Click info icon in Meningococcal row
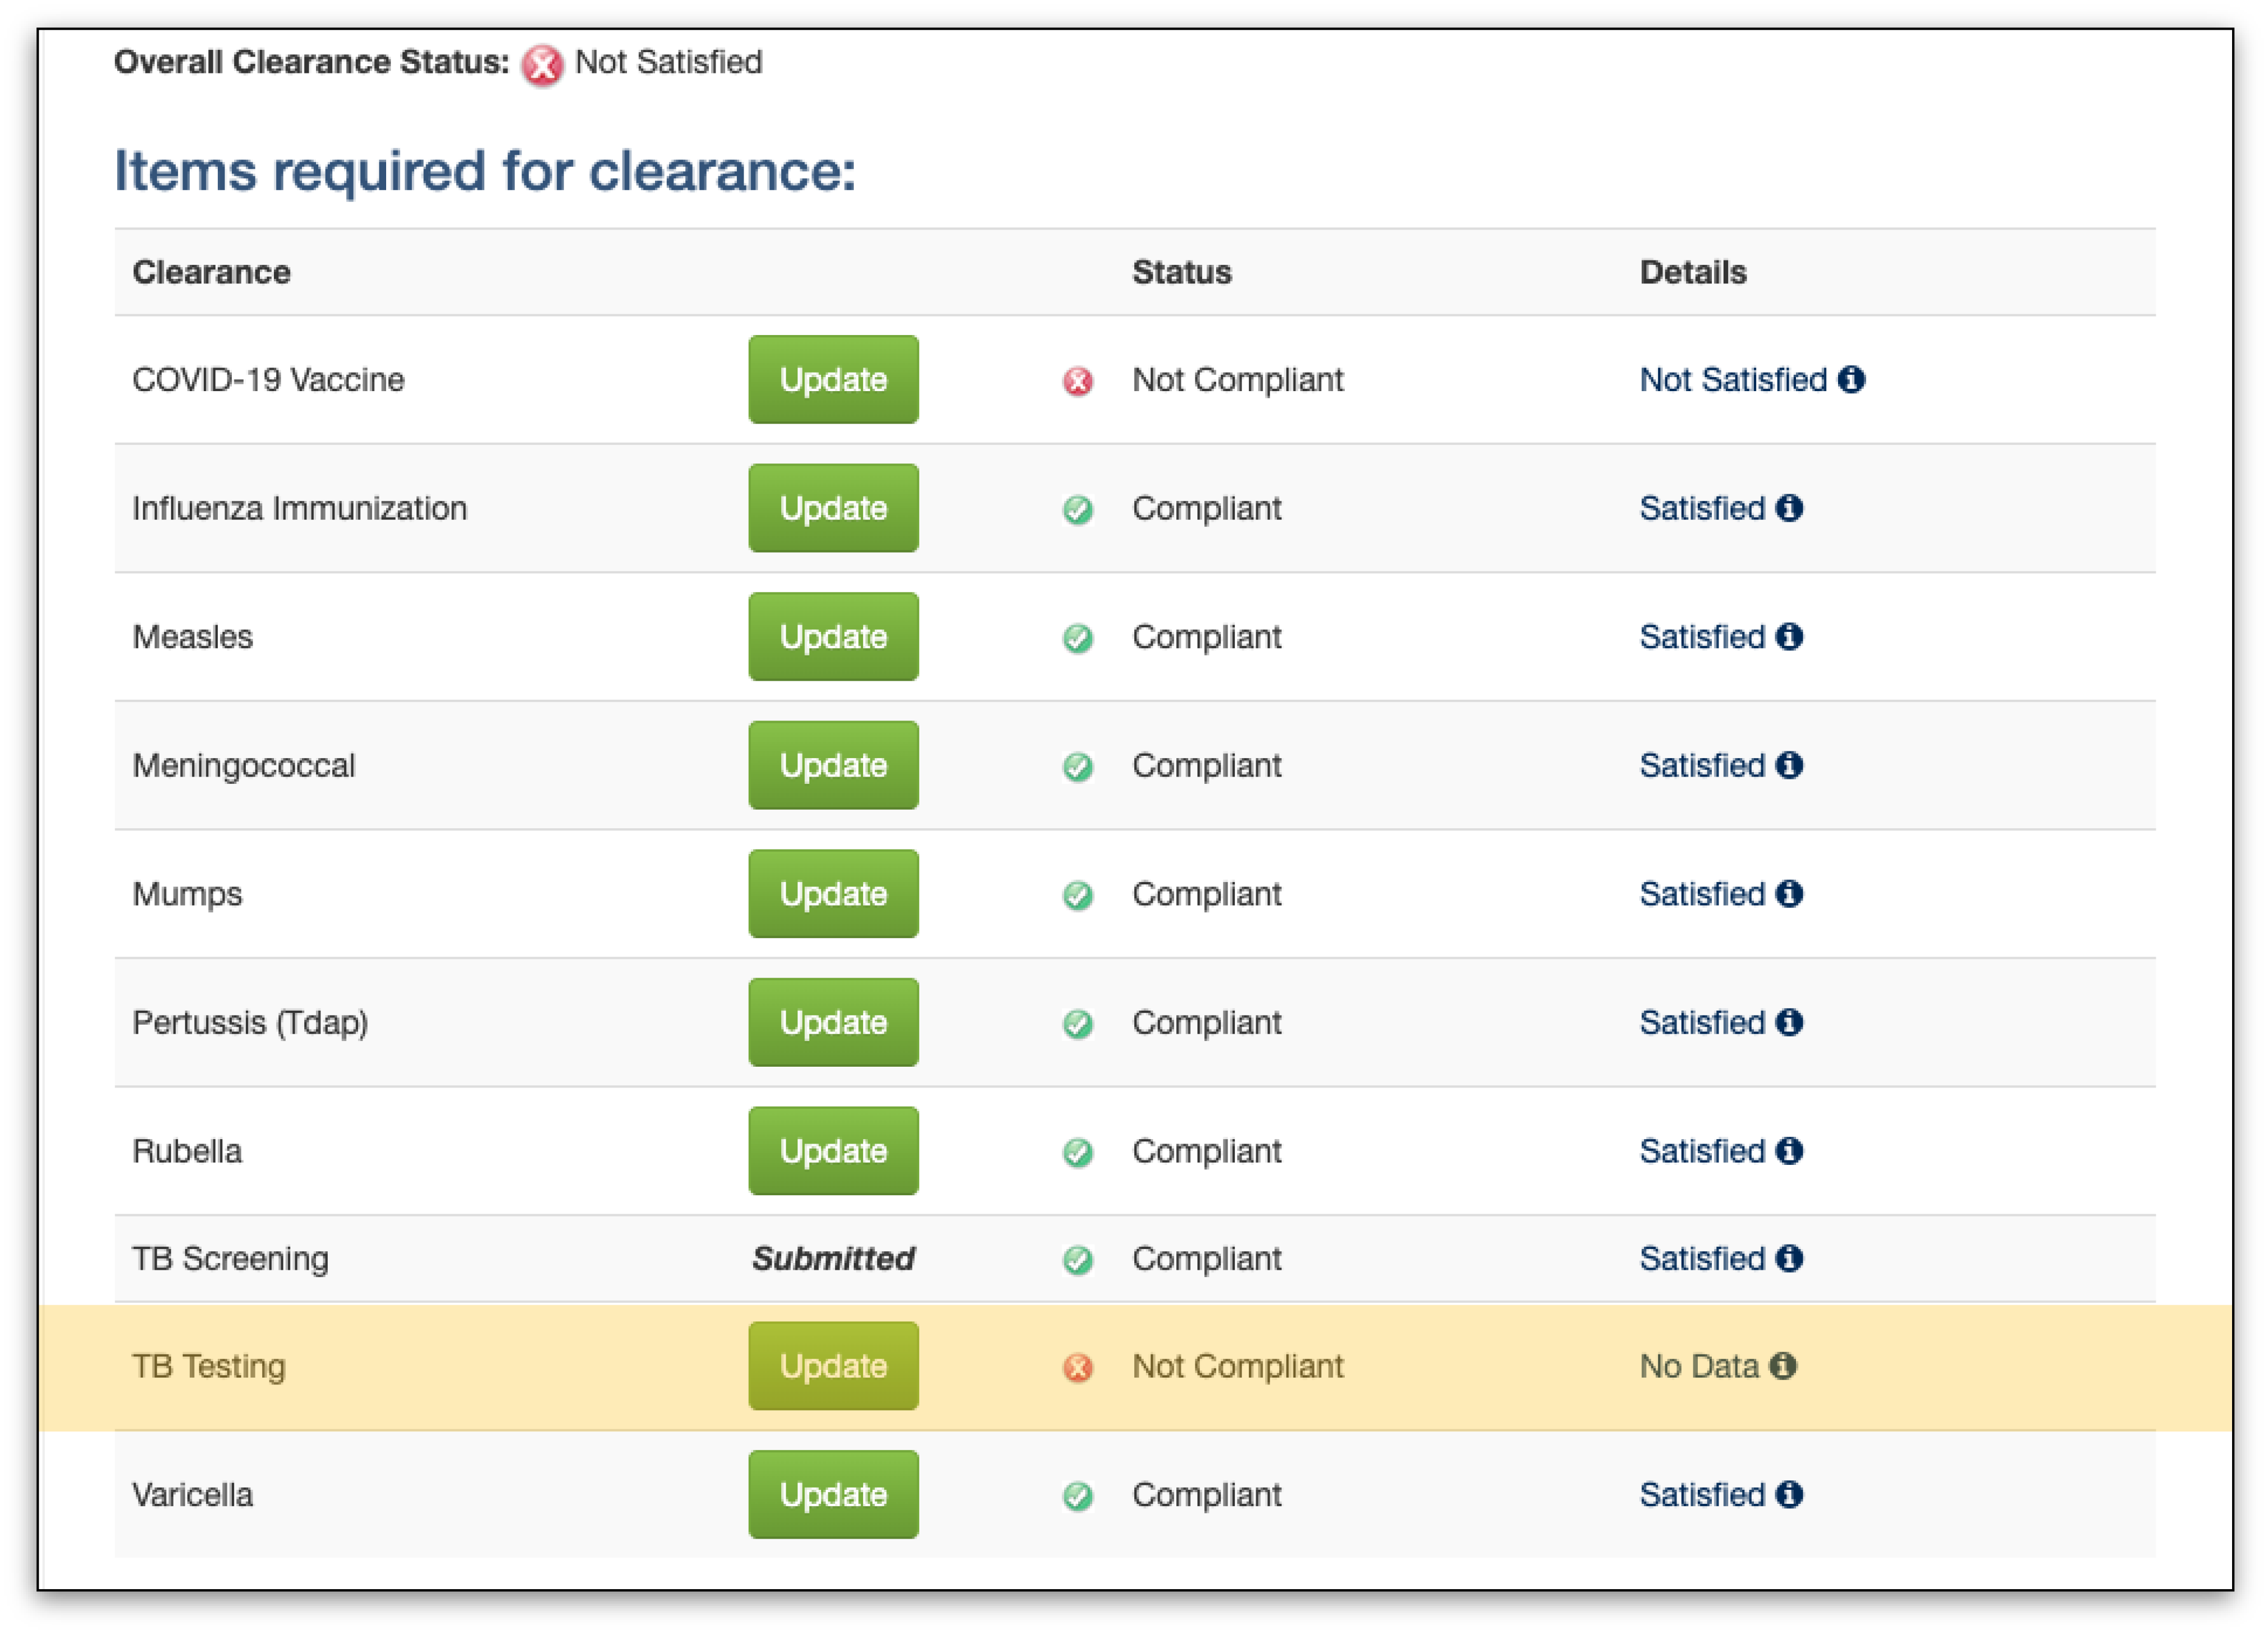Screen dimensions: 2268x1634 point(1789,765)
